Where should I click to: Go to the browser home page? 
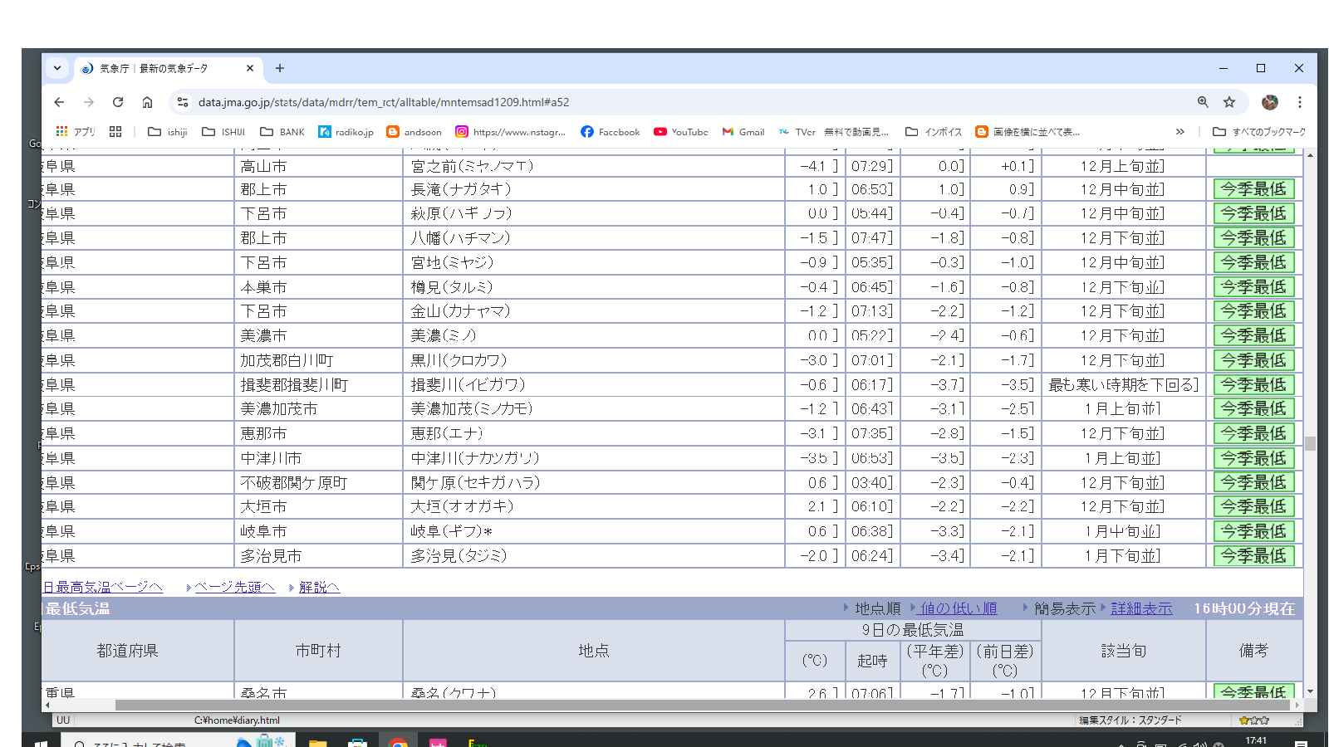pos(147,102)
